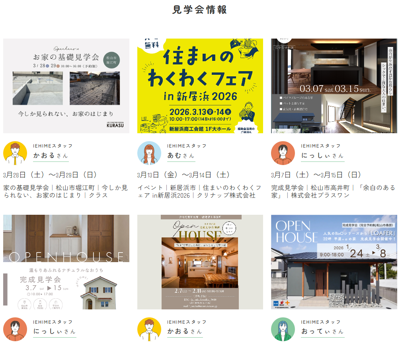The image size is (400, 344).
Task: Open the Open House 2.7–2.11 kitchen thumbnail
Action: tap(200, 262)
